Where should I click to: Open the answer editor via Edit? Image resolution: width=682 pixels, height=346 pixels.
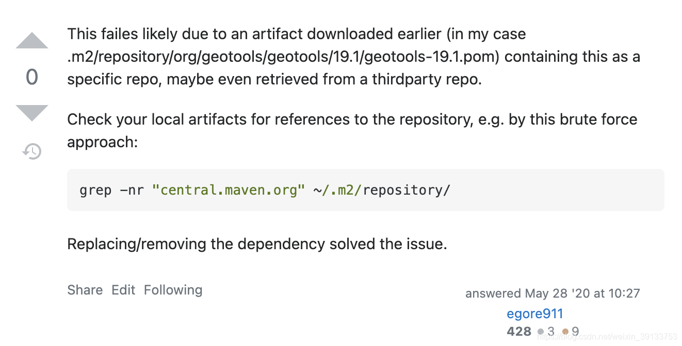click(x=123, y=290)
